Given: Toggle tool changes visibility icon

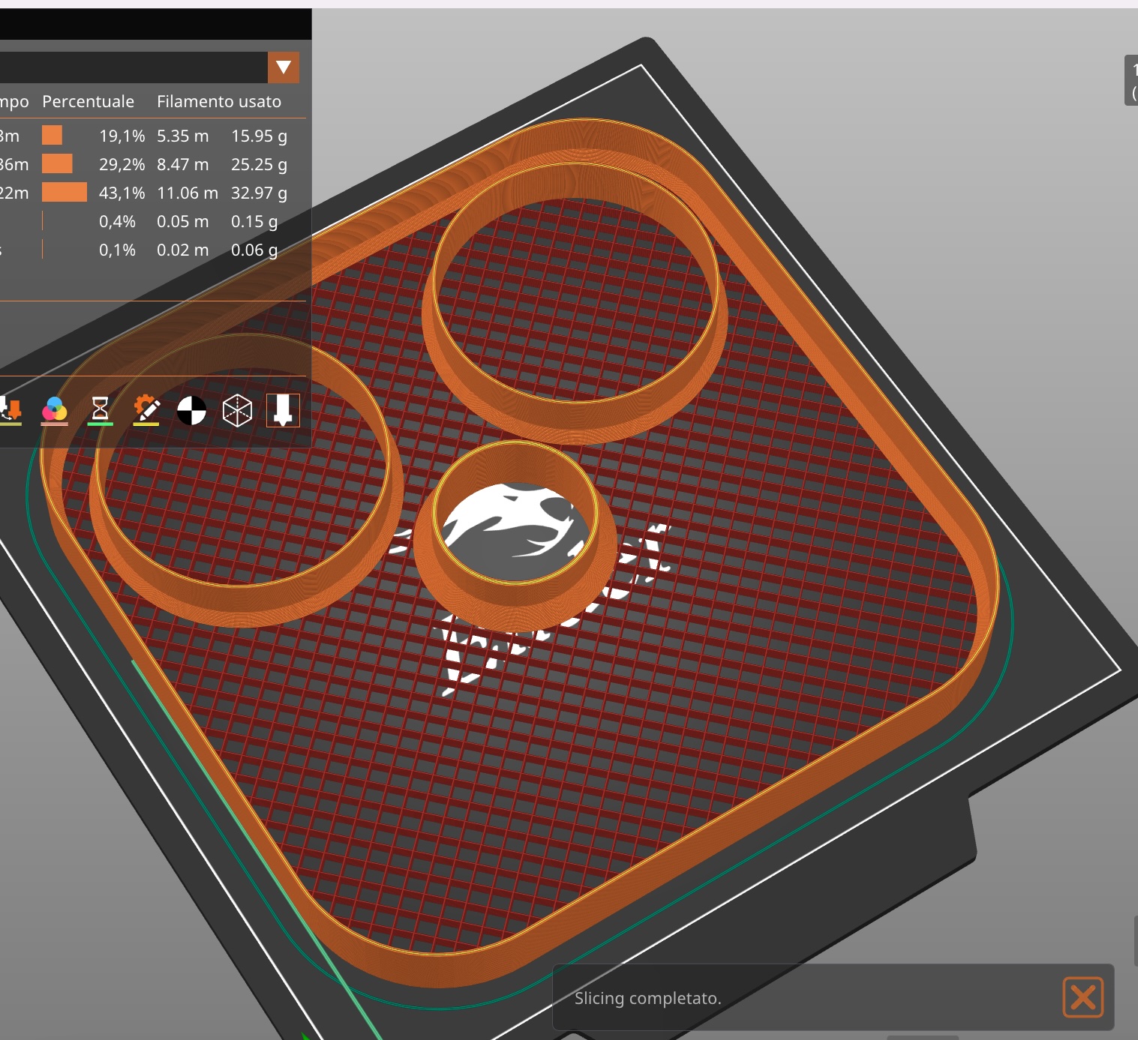Looking at the screenshot, I should pos(11,410).
